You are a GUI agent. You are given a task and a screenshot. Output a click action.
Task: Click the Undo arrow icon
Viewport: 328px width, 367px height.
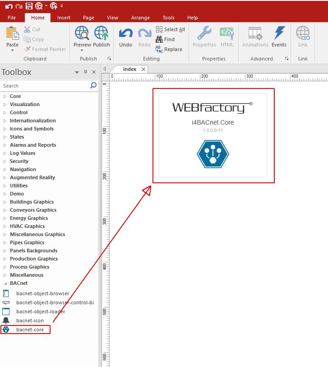[125, 34]
